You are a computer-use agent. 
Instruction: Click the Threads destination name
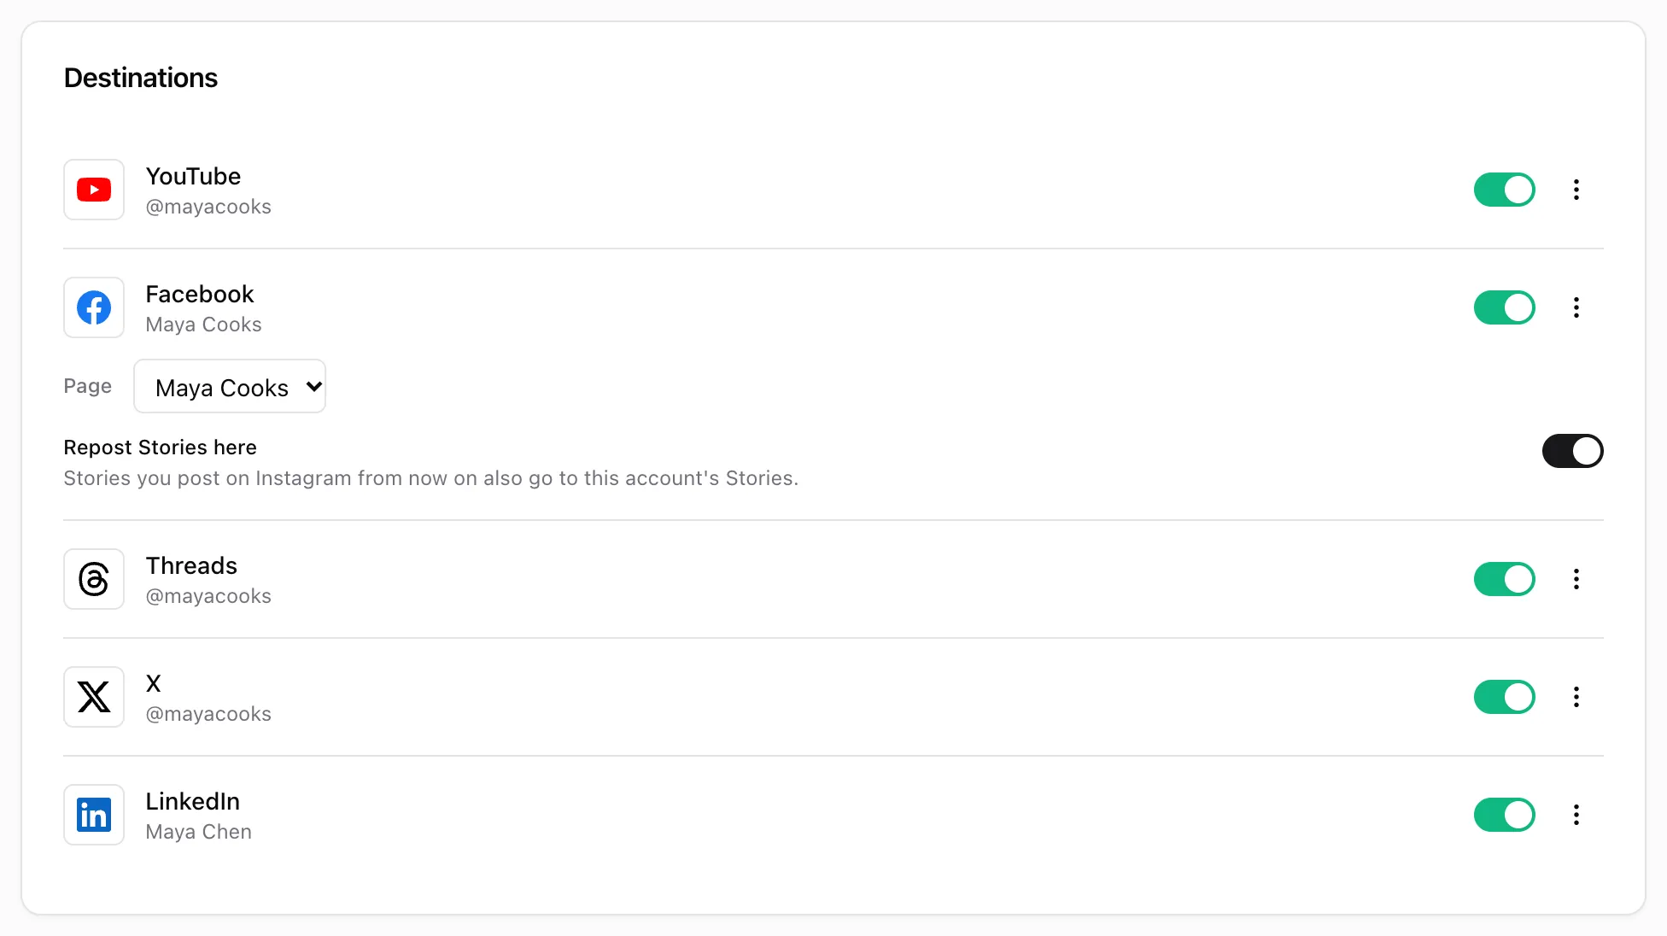[191, 565]
